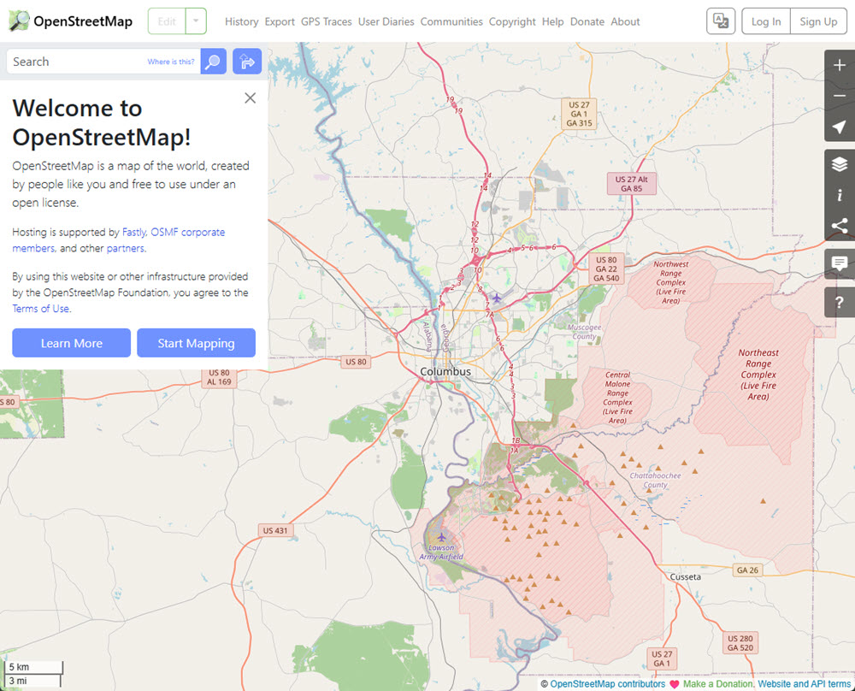855x691 pixels.
Task: Click the Central Malone Range Complex label
Action: point(617,398)
